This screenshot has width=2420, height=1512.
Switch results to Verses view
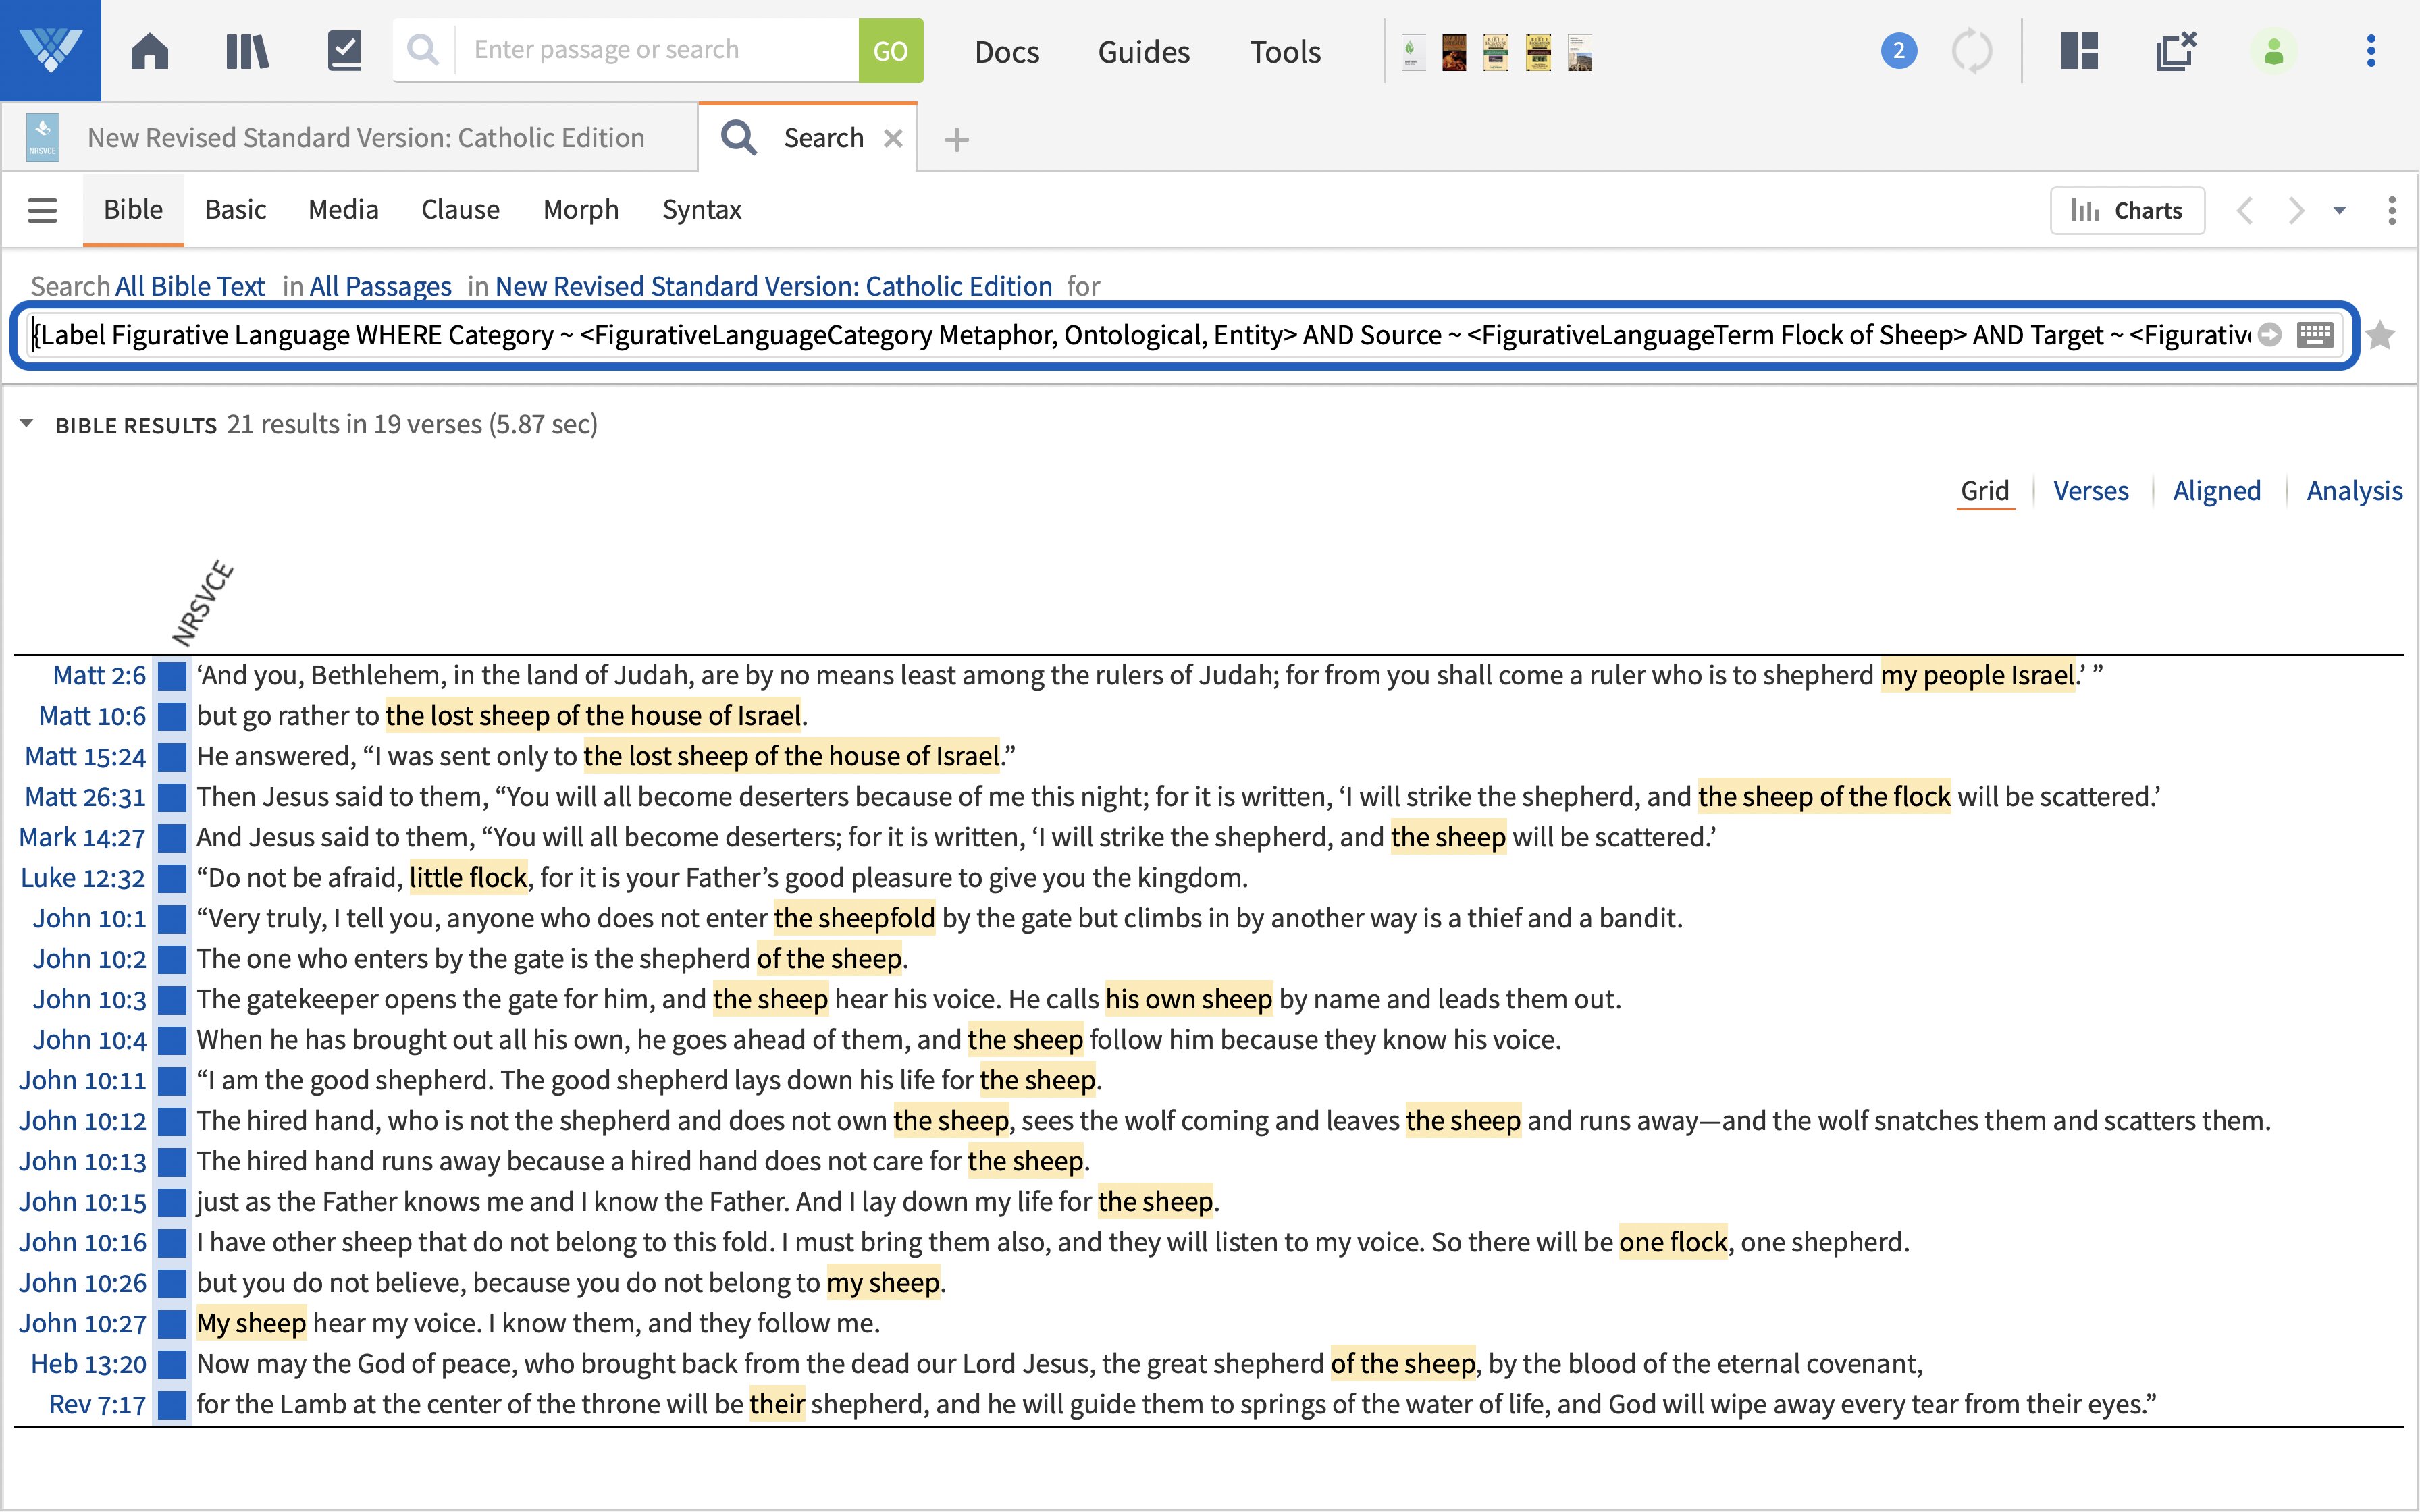(x=2091, y=490)
